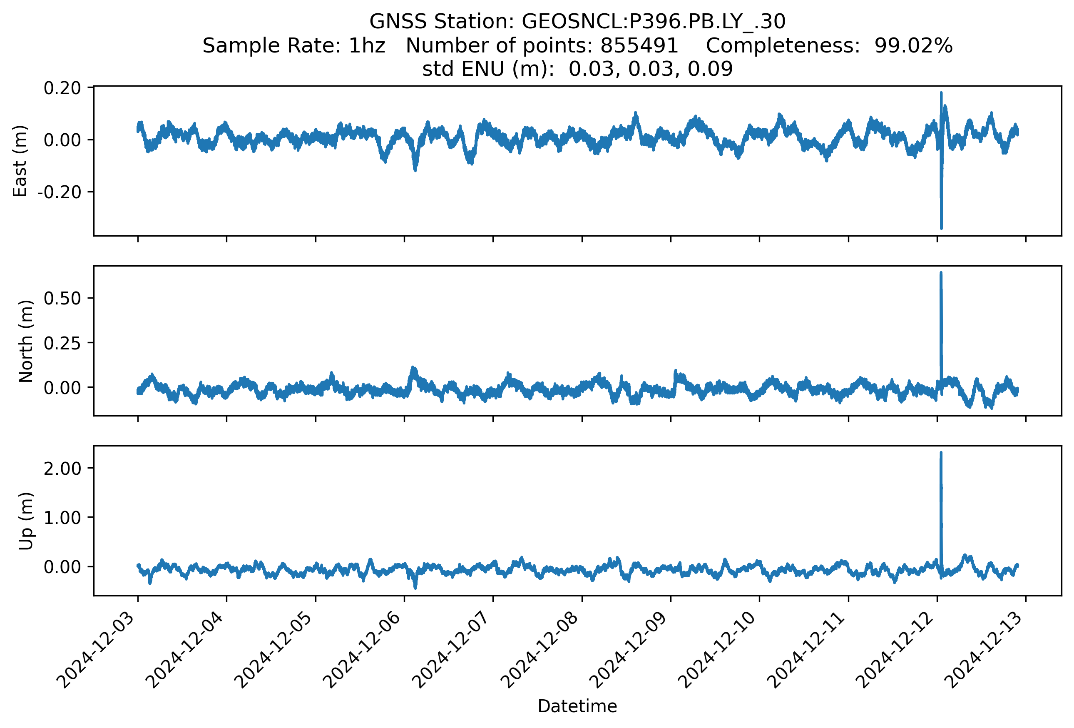This screenshot has height=728, width=1074.
Task: Click the spike peak in North plot
Action: (941, 274)
